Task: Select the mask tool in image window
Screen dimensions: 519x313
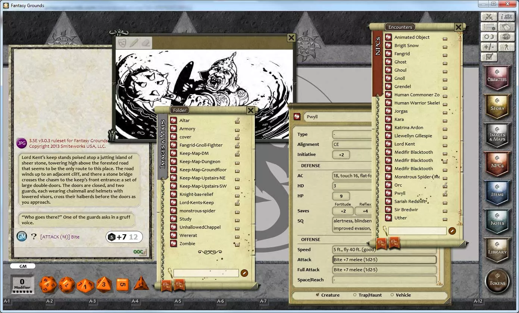Action: (122, 43)
